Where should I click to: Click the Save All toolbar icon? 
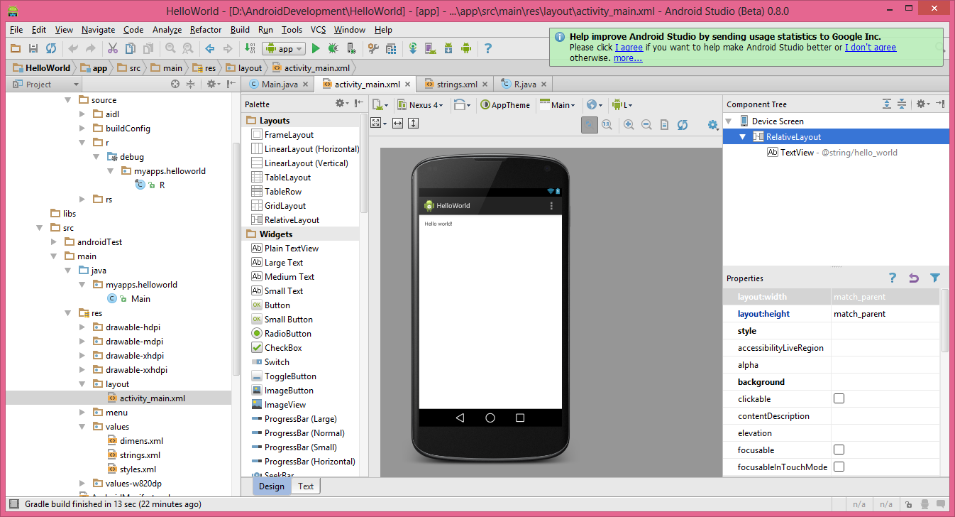point(33,48)
